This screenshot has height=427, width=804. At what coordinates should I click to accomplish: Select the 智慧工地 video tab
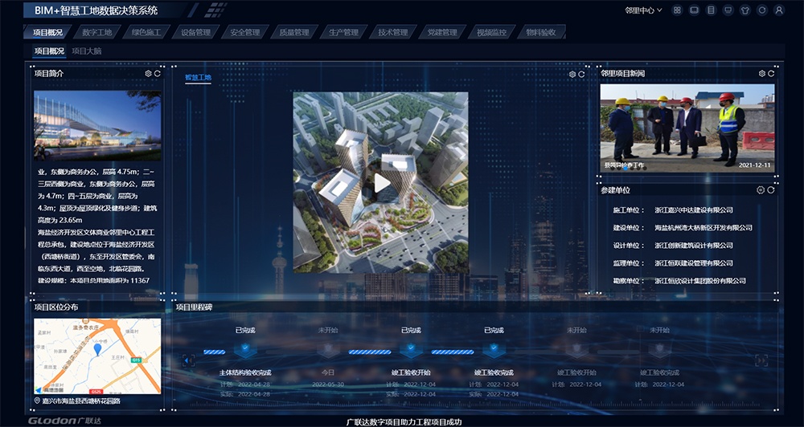point(198,78)
